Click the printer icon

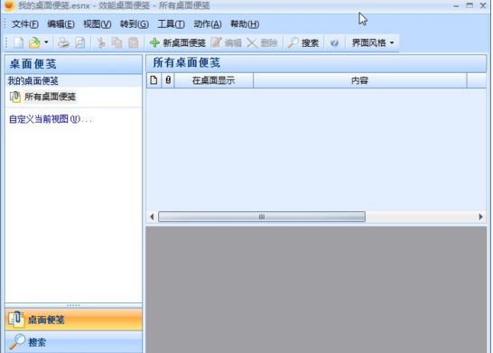pos(63,42)
